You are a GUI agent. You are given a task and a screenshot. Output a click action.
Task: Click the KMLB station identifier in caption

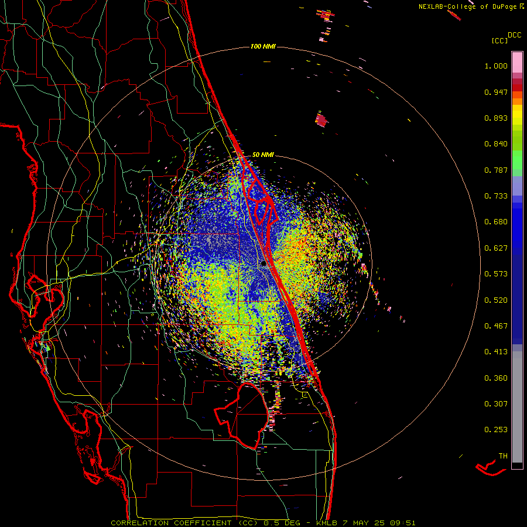328,523
